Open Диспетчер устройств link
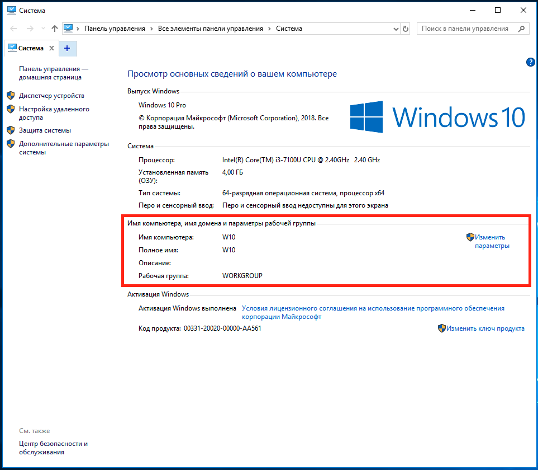The height and width of the screenshot is (470, 538). 51,96
